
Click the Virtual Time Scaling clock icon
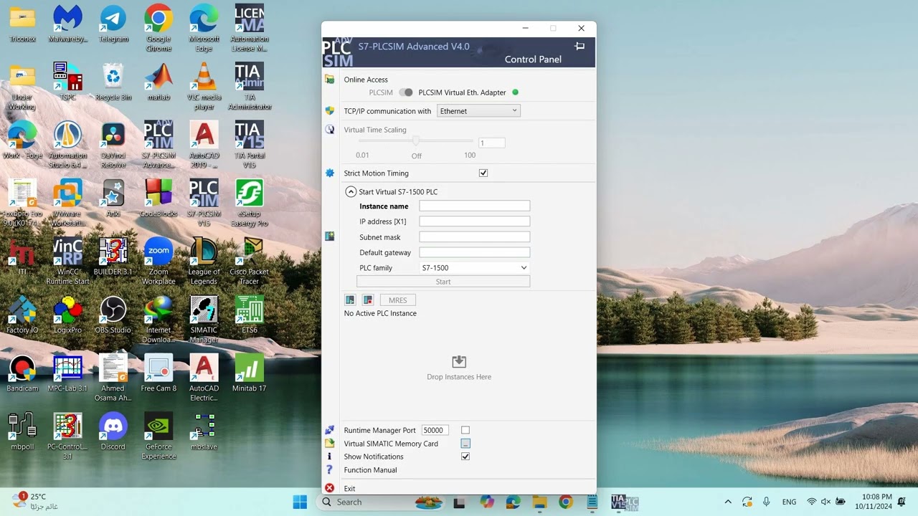[x=330, y=130]
